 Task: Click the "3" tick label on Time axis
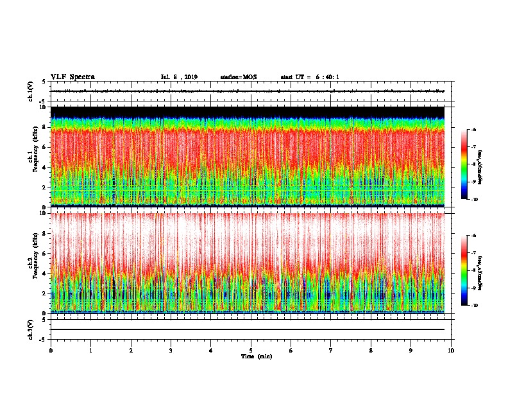tap(171, 351)
